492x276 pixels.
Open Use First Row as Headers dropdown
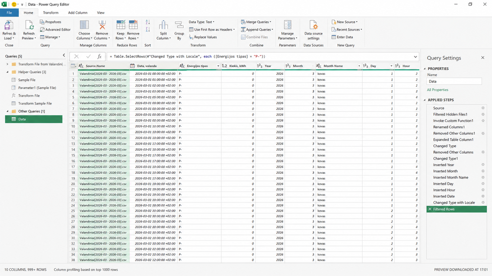212,29
